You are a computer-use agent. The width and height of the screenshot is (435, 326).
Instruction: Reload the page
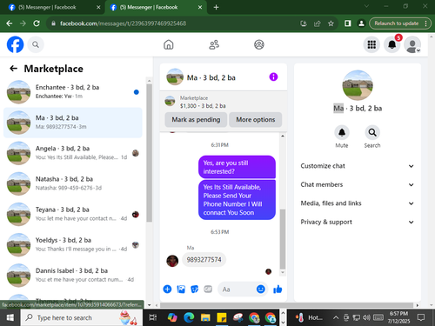37,23
